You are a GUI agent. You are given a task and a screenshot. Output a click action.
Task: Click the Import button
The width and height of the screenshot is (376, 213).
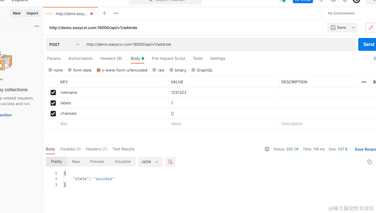tap(32, 13)
